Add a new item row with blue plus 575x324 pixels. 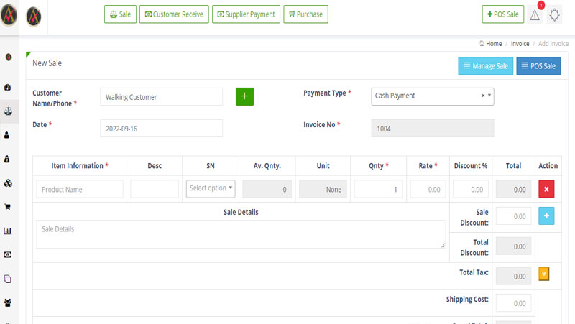pyautogui.click(x=548, y=216)
